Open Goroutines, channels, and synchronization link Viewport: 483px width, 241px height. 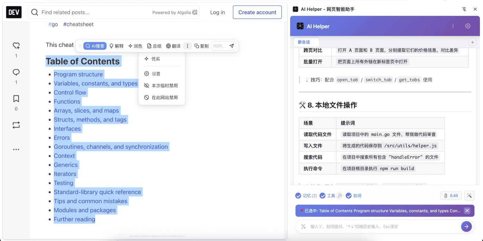(x=111, y=147)
